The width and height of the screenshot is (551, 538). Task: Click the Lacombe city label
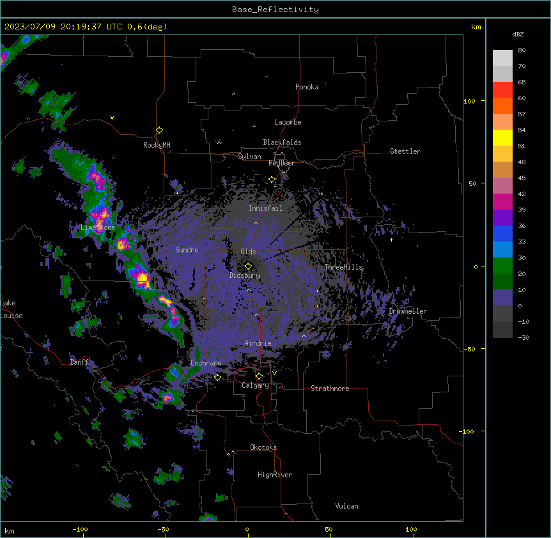tap(288, 122)
